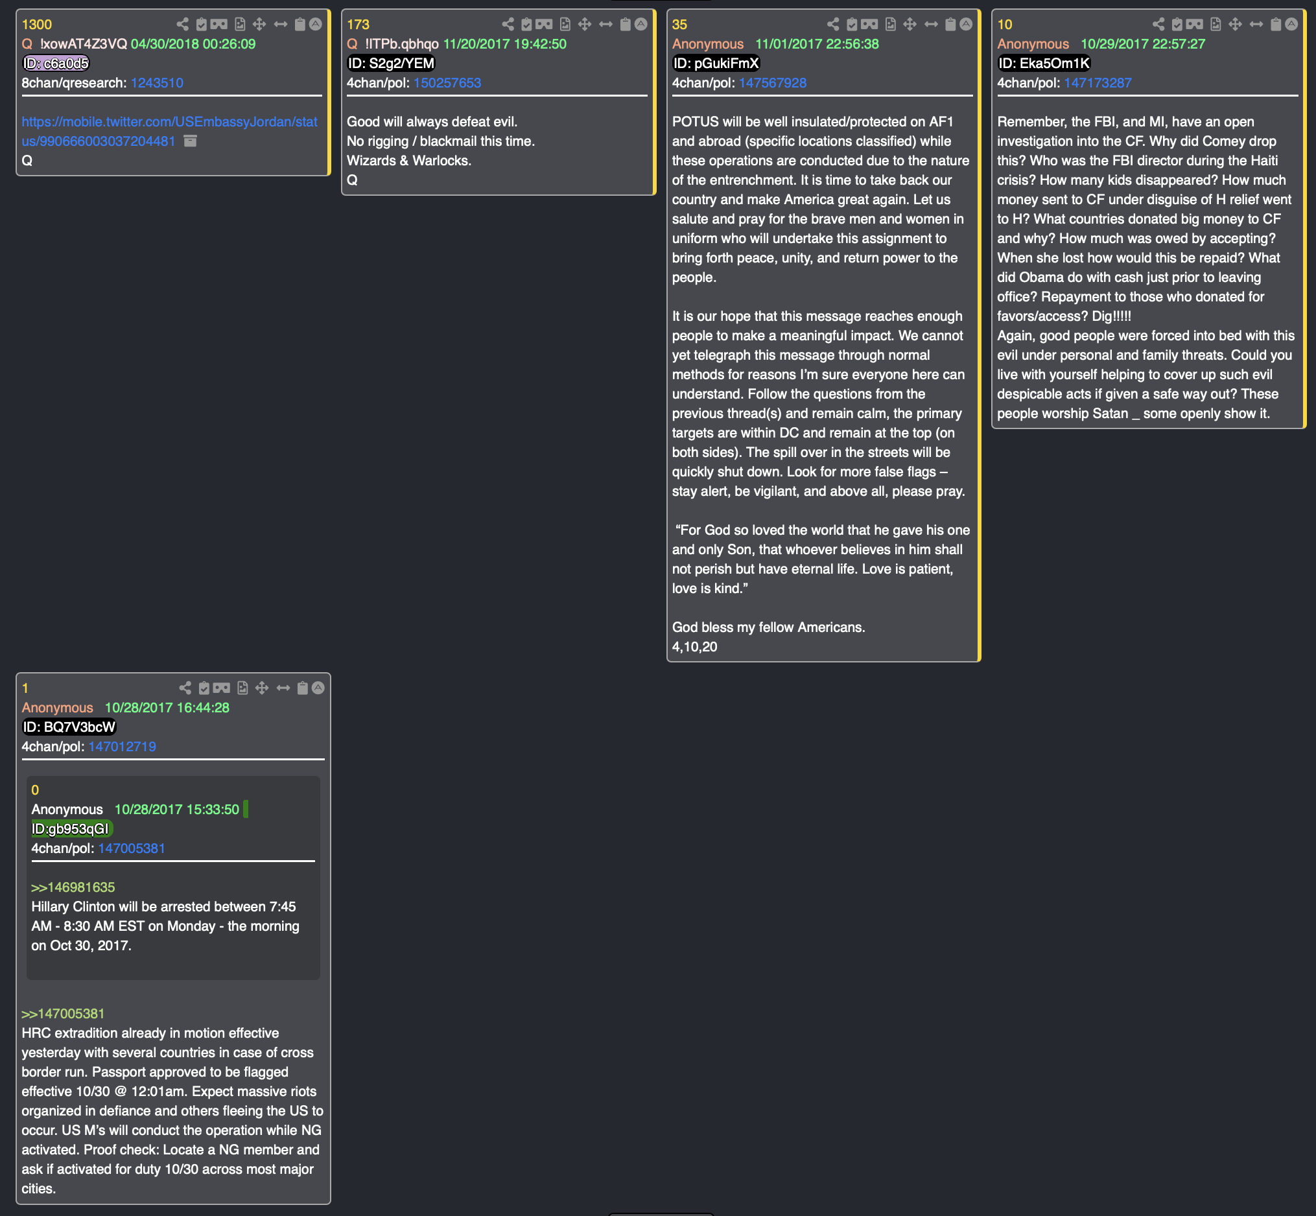Click the clipboard icon on post 173
The width and height of the screenshot is (1316, 1216).
625,25
